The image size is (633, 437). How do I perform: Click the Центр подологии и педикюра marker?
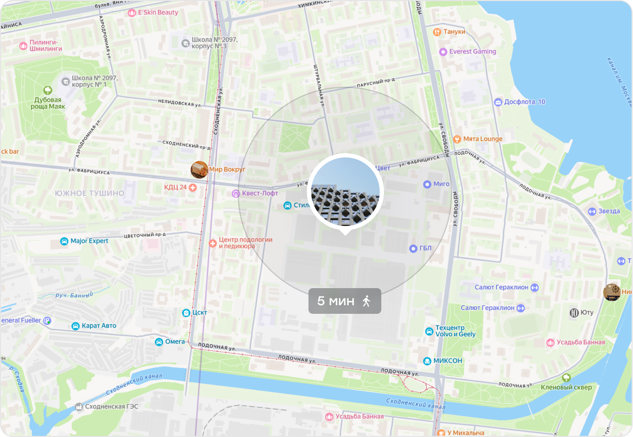[213, 244]
